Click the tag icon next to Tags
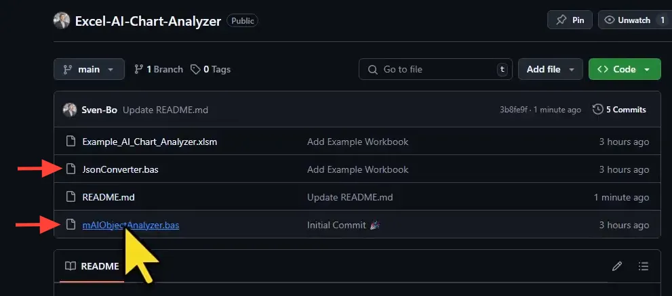Image resolution: width=672 pixels, height=296 pixels. [x=195, y=69]
